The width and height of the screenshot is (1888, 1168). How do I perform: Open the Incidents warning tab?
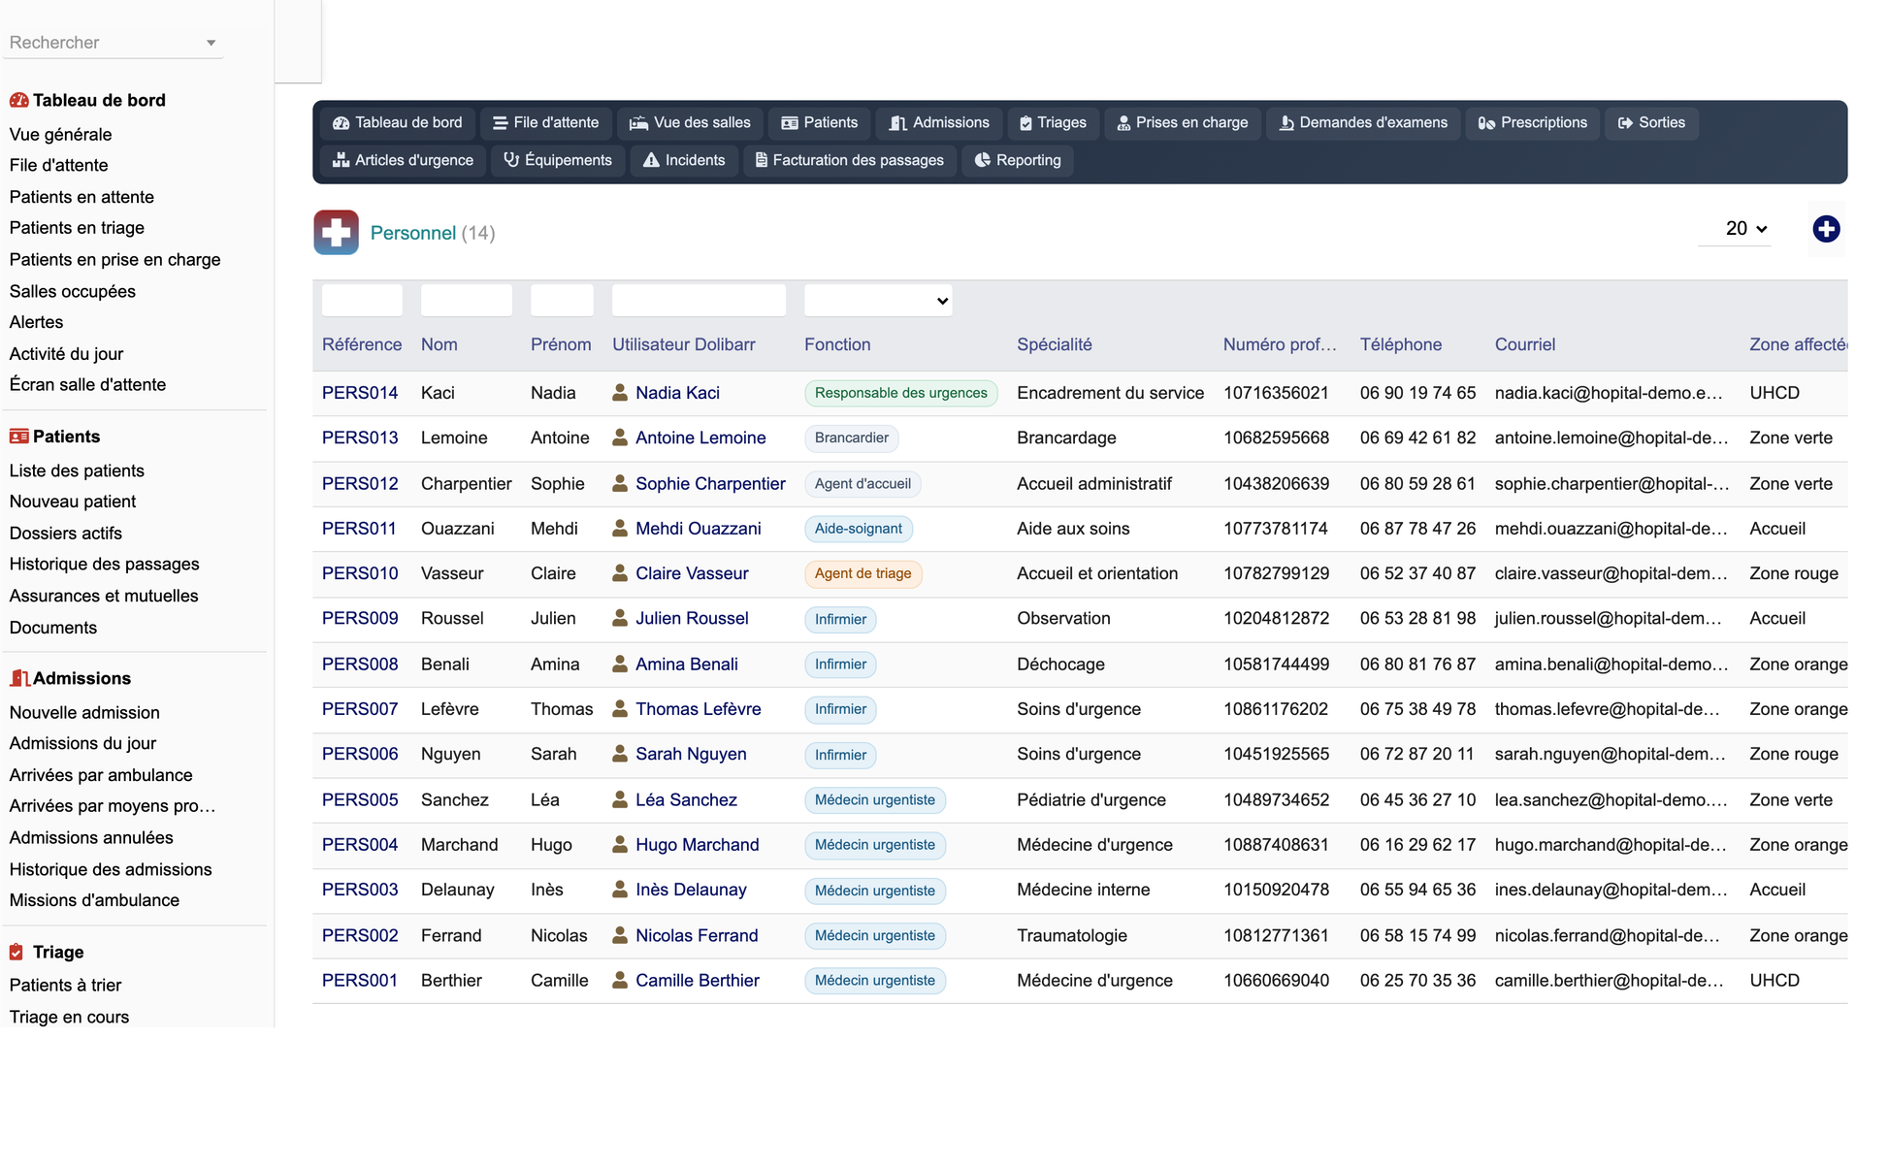[684, 160]
